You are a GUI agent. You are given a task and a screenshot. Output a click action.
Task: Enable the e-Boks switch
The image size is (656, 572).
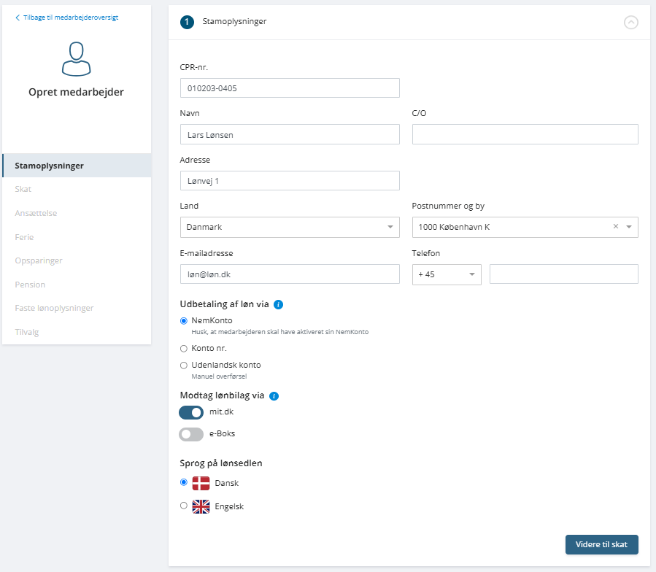point(191,434)
